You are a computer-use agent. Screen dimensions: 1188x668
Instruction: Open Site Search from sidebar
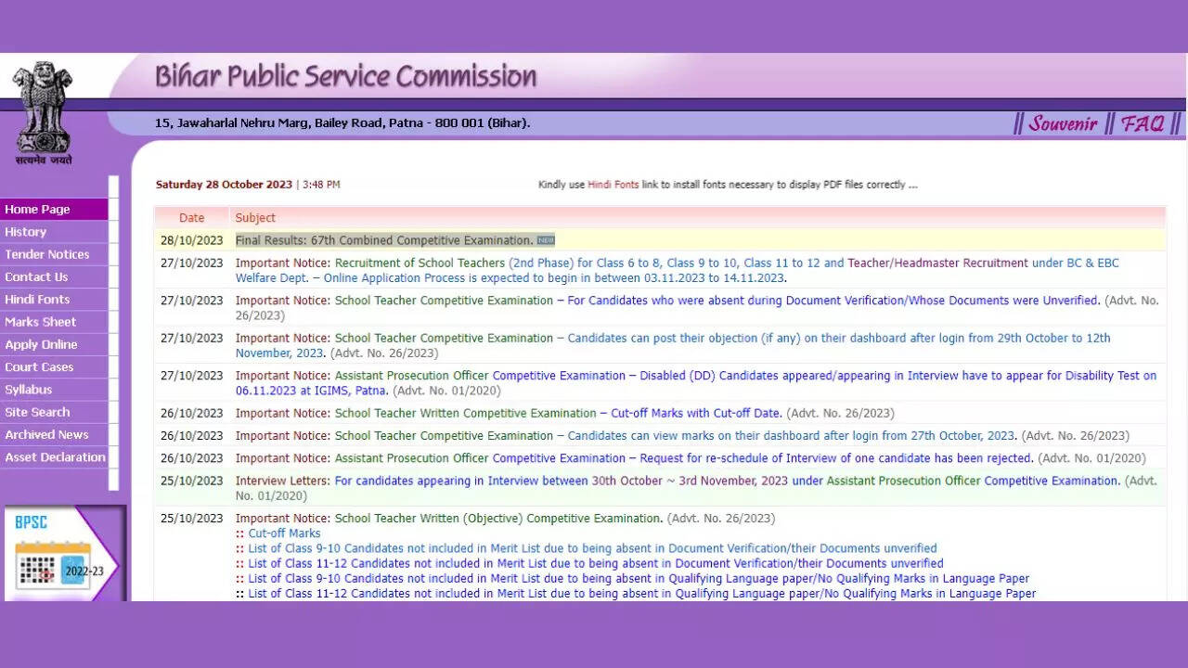[37, 412]
